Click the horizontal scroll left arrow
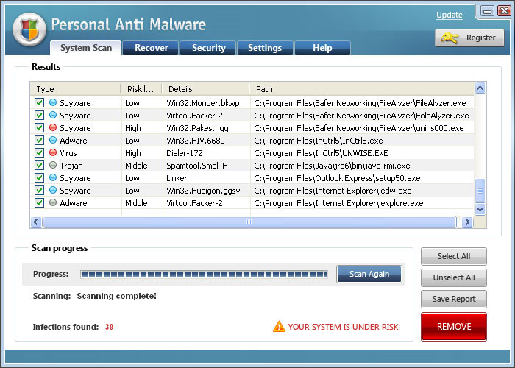515x368 pixels. pyautogui.click(x=36, y=222)
